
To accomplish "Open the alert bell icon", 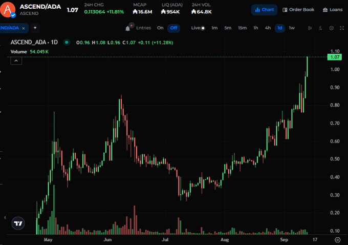I will point(128,28).
